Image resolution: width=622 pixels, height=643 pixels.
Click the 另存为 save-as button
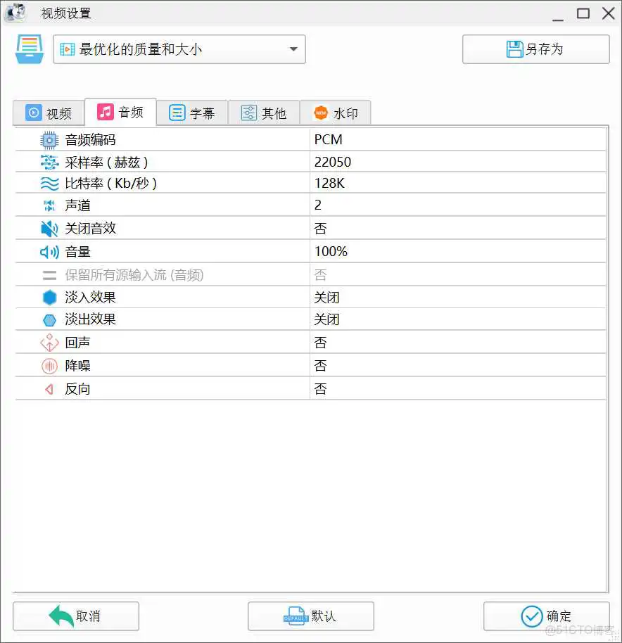[535, 49]
